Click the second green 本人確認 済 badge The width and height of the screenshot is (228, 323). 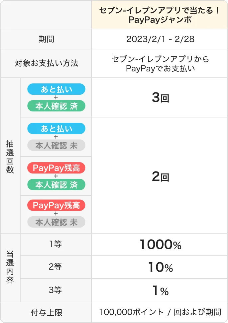56,185
